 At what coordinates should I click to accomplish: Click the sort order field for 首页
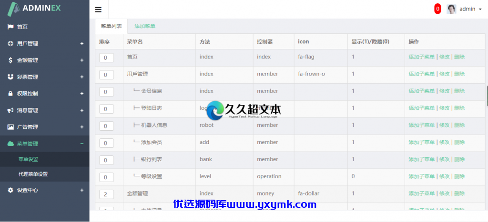point(106,58)
